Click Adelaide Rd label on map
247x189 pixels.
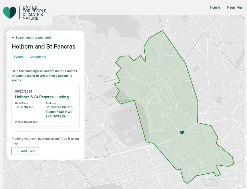point(110,81)
